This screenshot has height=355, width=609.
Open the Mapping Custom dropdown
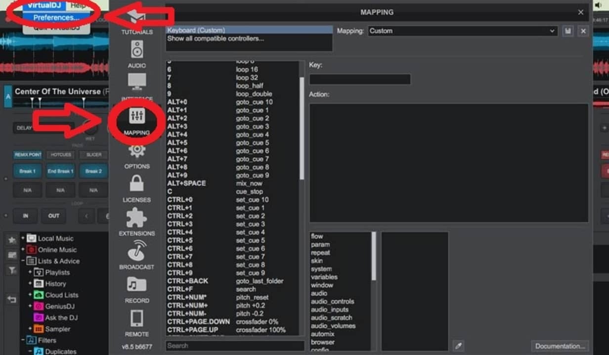(x=463, y=31)
